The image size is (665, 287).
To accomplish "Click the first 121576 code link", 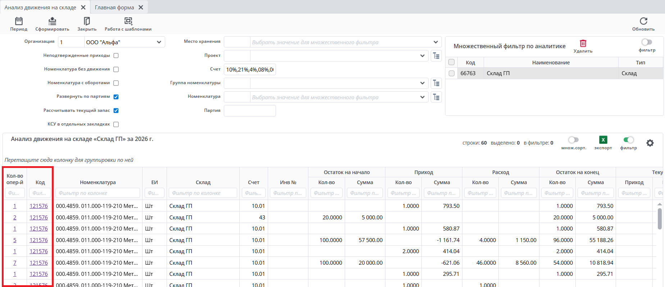I will [39, 206].
